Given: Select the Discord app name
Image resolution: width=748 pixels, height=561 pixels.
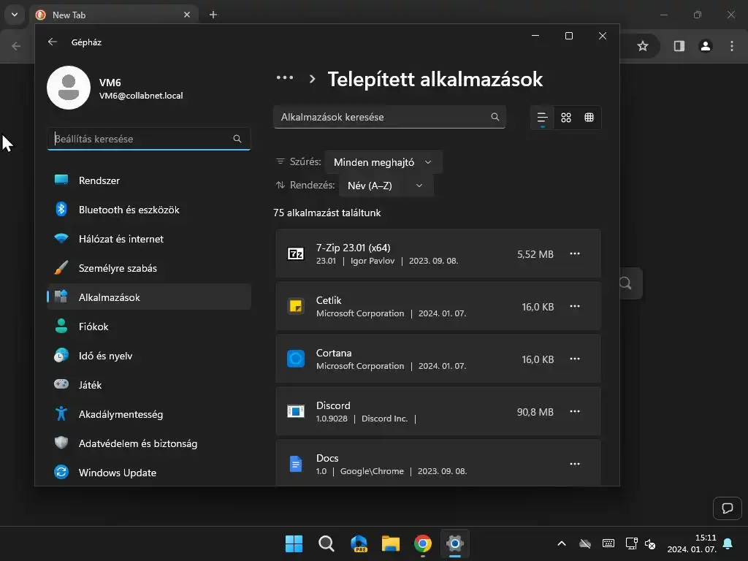Looking at the screenshot, I should pos(333,405).
